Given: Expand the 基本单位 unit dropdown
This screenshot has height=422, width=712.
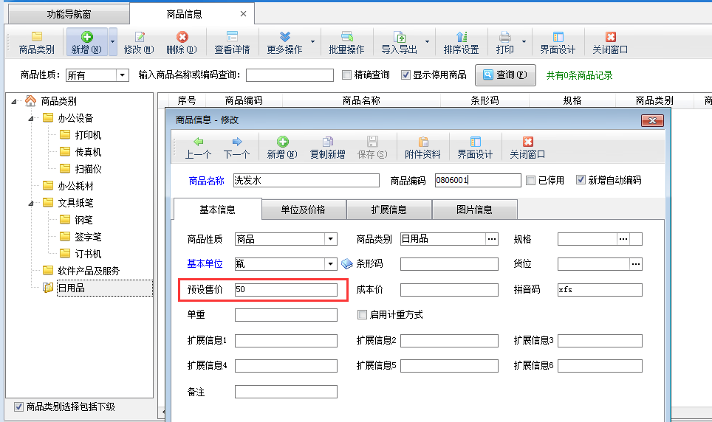Looking at the screenshot, I should click(330, 264).
